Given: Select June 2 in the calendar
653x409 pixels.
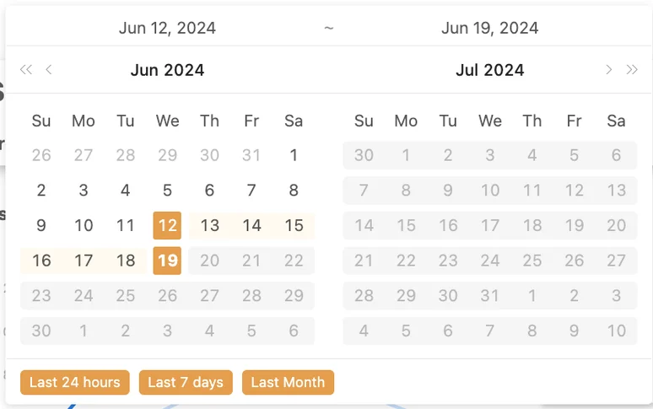Looking at the screenshot, I should (x=41, y=191).
